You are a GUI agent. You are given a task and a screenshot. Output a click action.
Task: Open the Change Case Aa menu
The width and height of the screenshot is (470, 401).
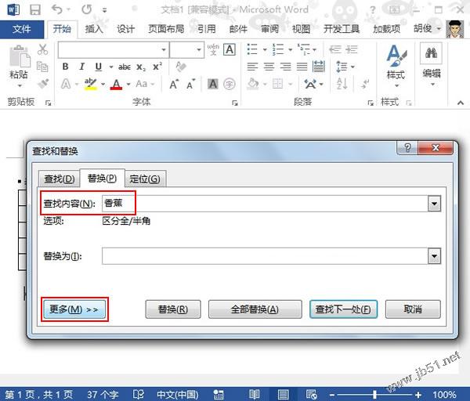145,84
